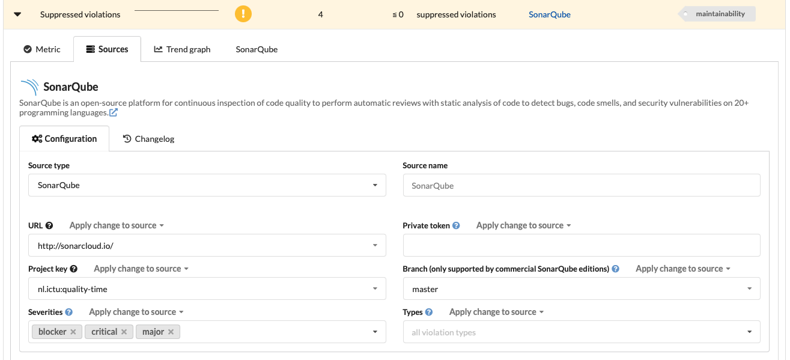
Task: Open the SonarQube source link in metric row
Action: [550, 14]
